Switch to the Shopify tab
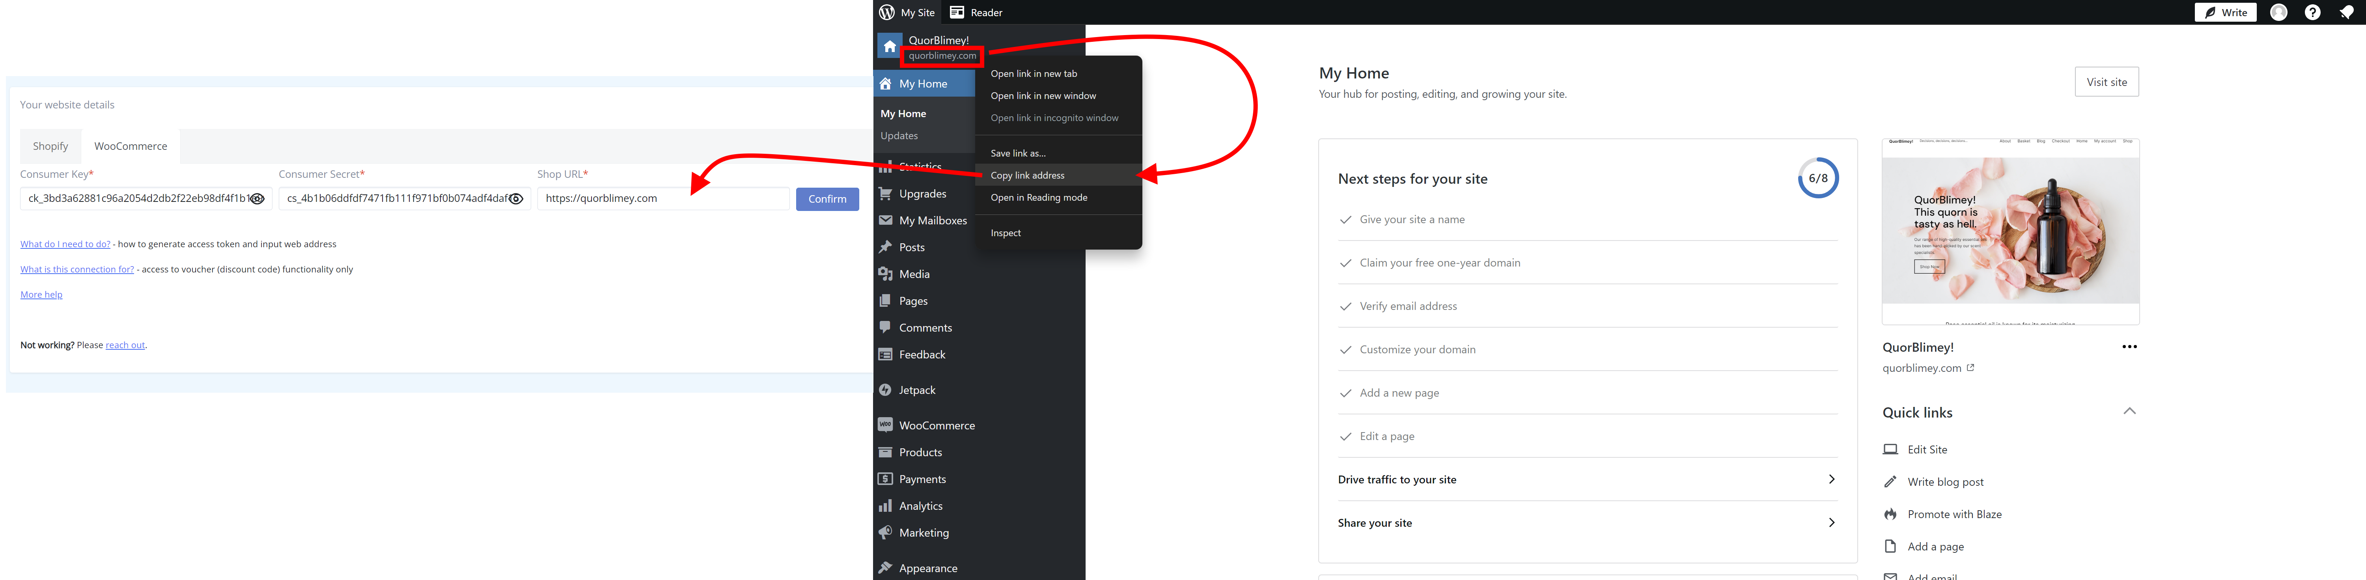 tap(50, 146)
